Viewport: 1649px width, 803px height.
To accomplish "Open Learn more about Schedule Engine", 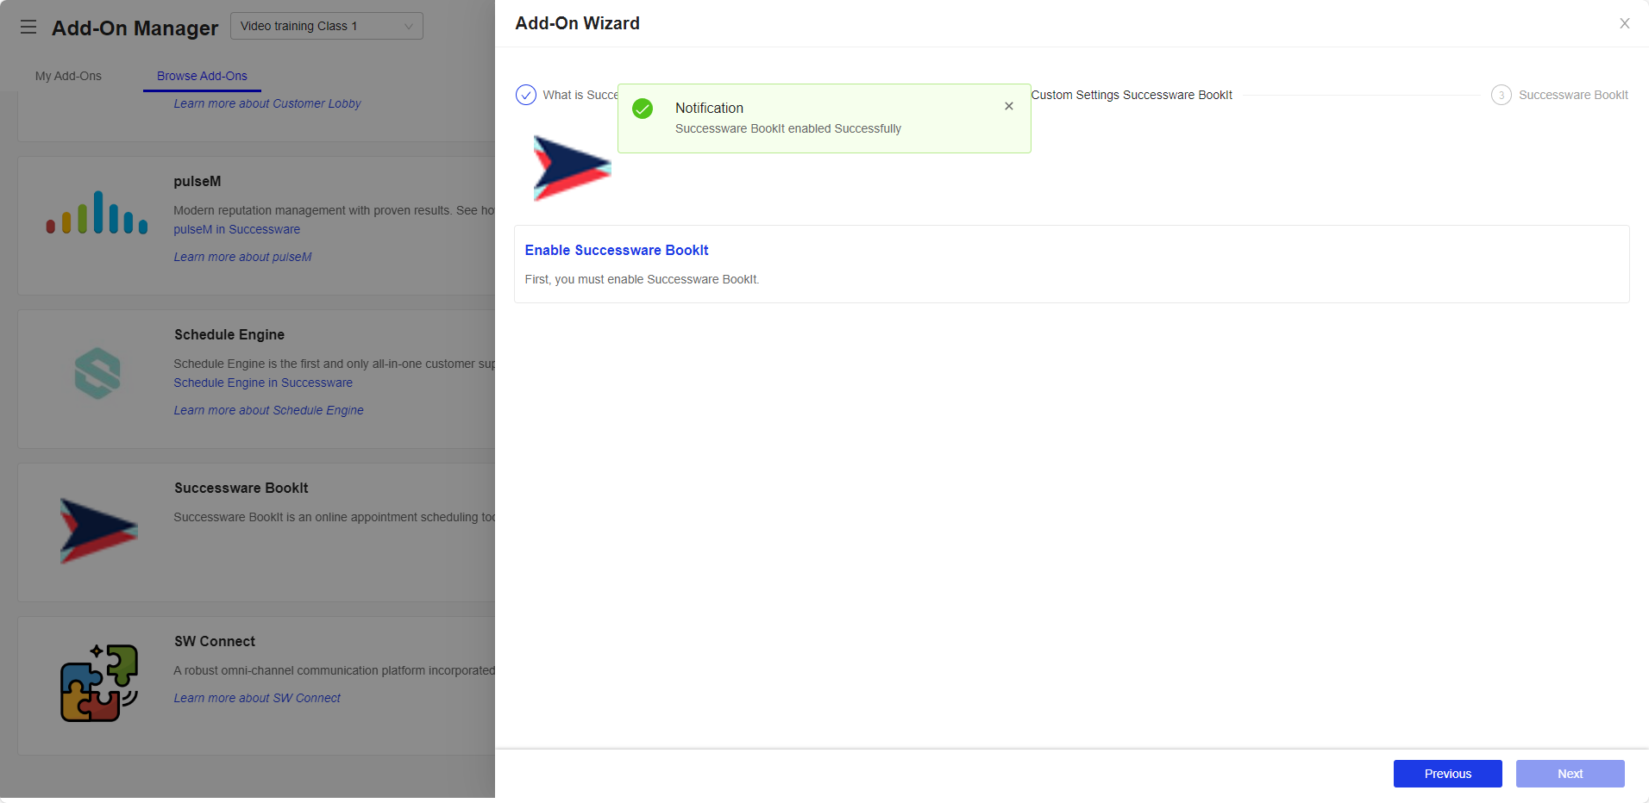I will [x=268, y=410].
